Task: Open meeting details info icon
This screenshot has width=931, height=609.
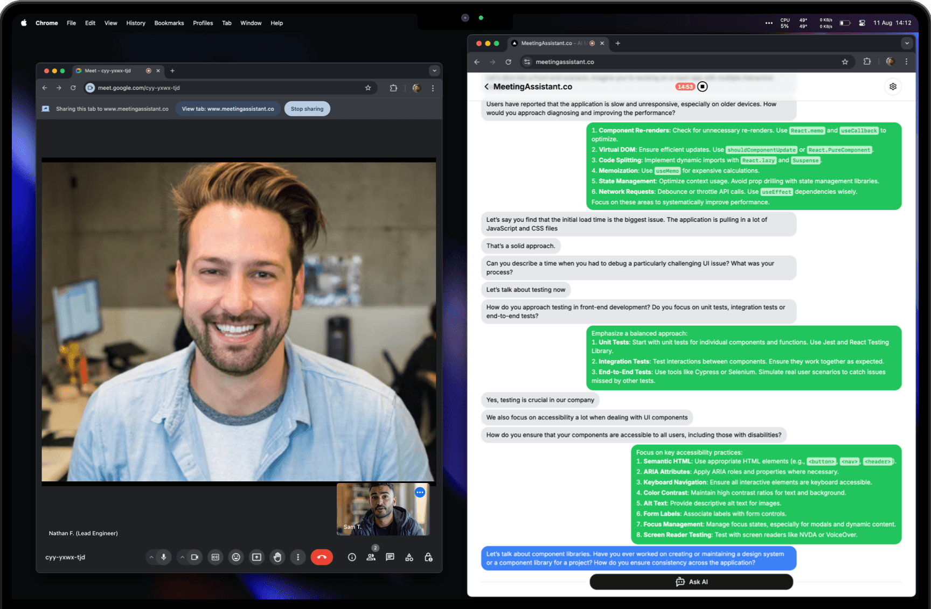Action: tap(352, 557)
